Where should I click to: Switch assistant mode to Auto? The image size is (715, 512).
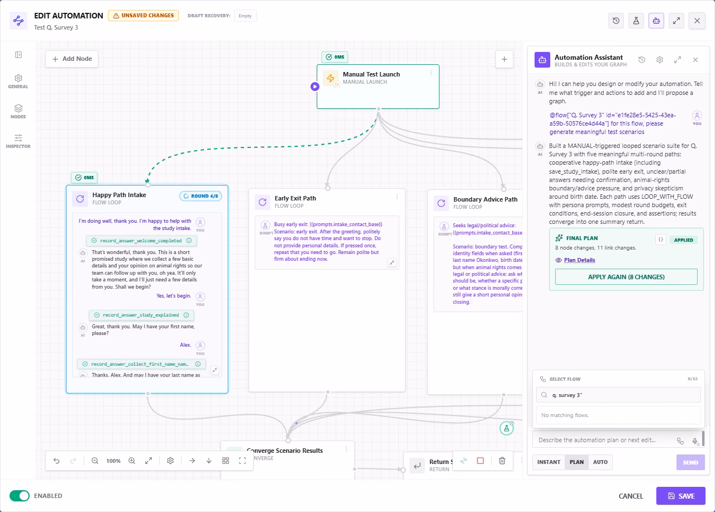pos(600,462)
